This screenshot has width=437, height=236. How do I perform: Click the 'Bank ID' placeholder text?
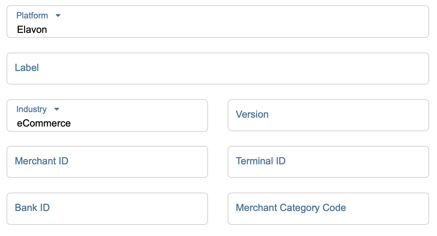[32, 208]
